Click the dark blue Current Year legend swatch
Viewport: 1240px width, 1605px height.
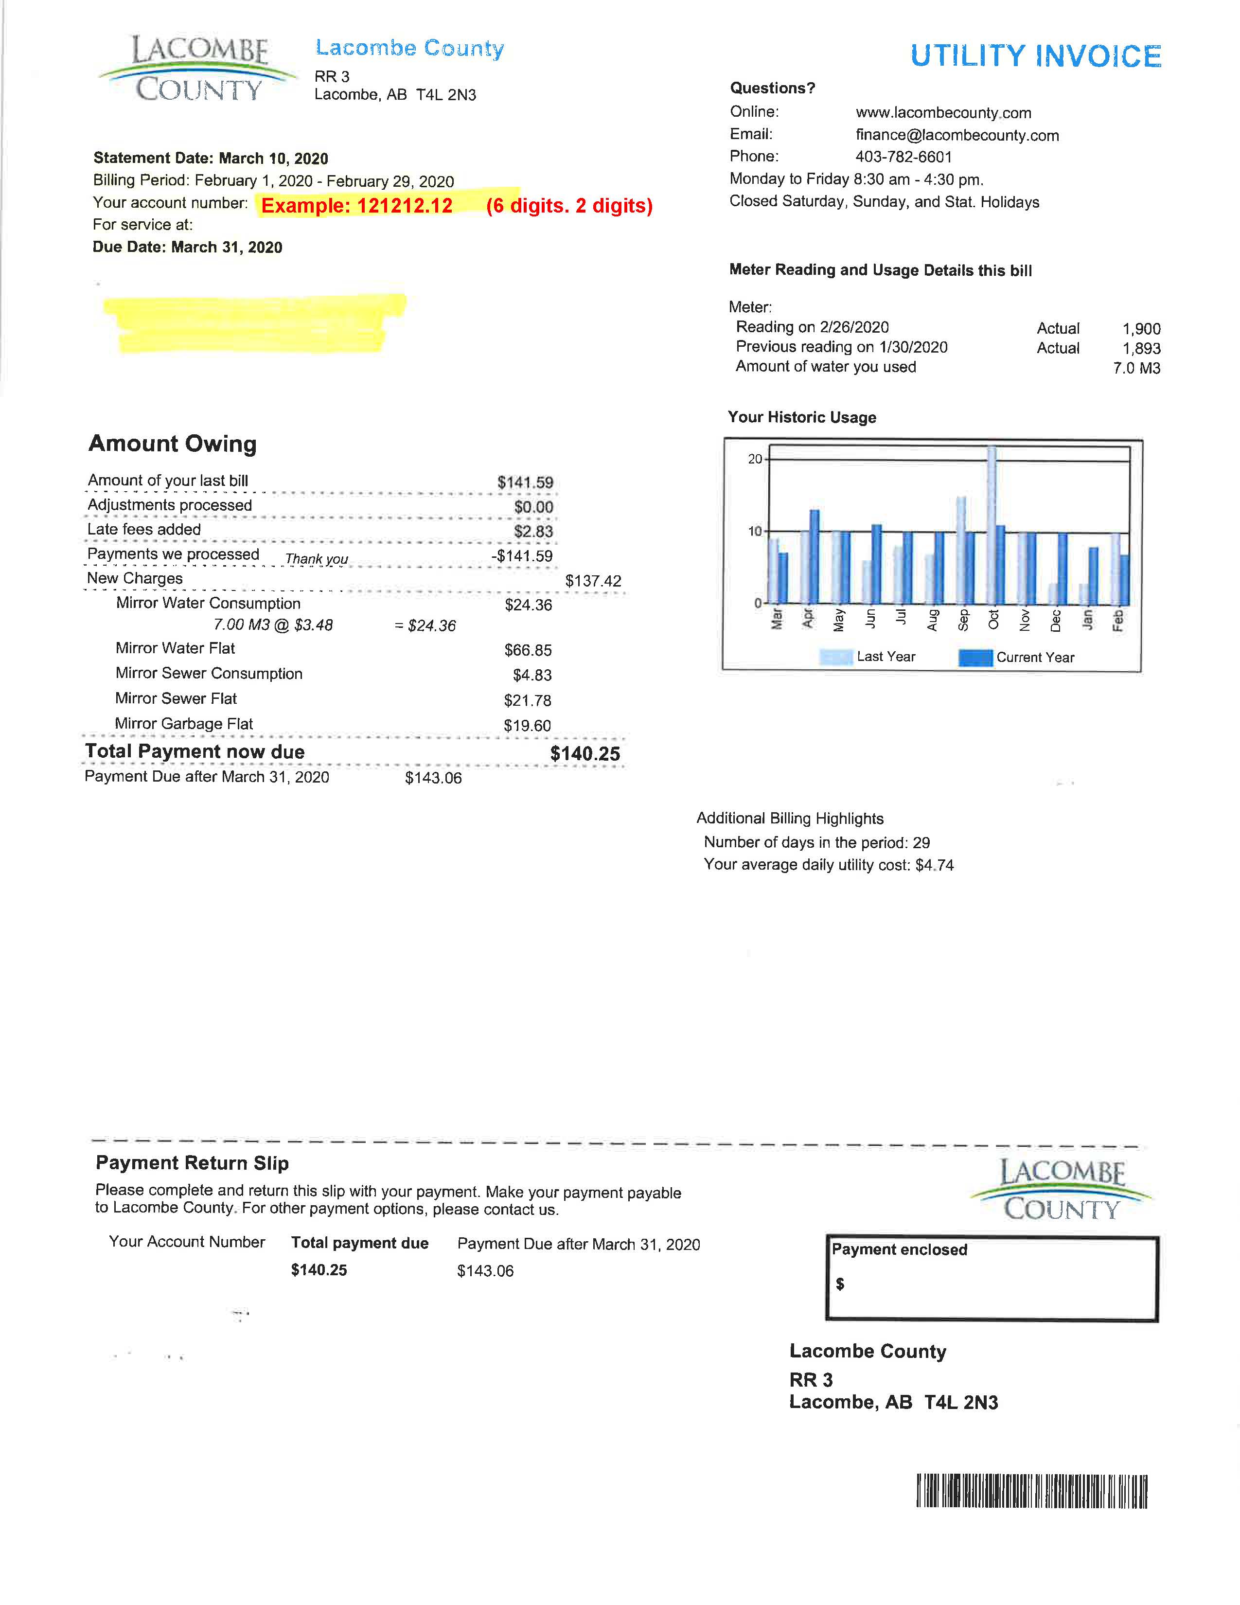click(975, 658)
